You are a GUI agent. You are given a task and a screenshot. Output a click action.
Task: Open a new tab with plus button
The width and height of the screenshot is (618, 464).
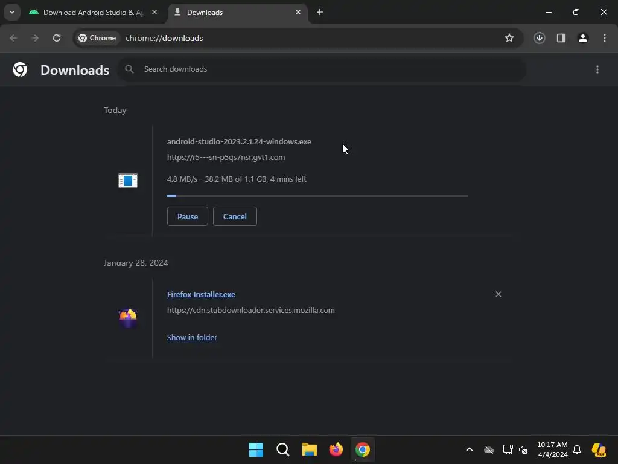point(320,12)
